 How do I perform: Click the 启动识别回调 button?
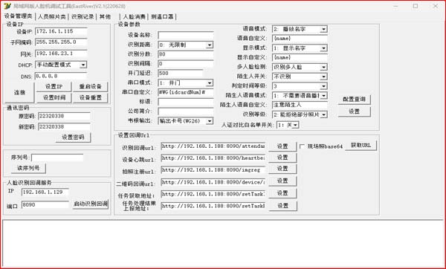pos(91,204)
